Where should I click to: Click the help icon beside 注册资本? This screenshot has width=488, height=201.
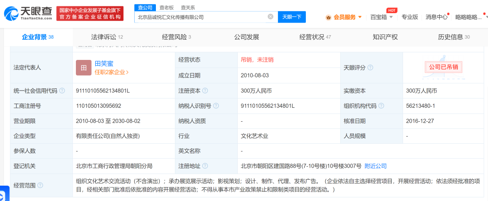[x=205, y=91]
